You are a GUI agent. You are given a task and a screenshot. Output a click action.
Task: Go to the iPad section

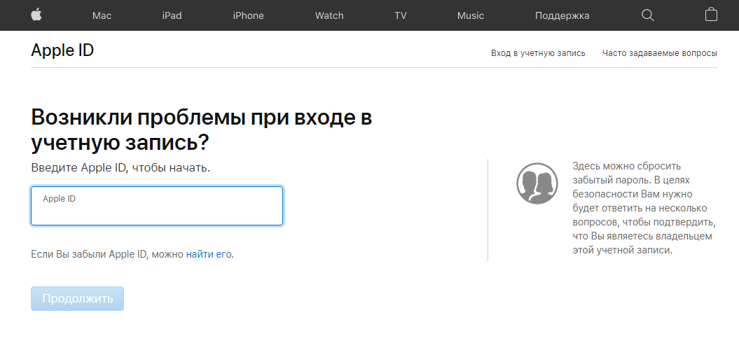tap(172, 15)
